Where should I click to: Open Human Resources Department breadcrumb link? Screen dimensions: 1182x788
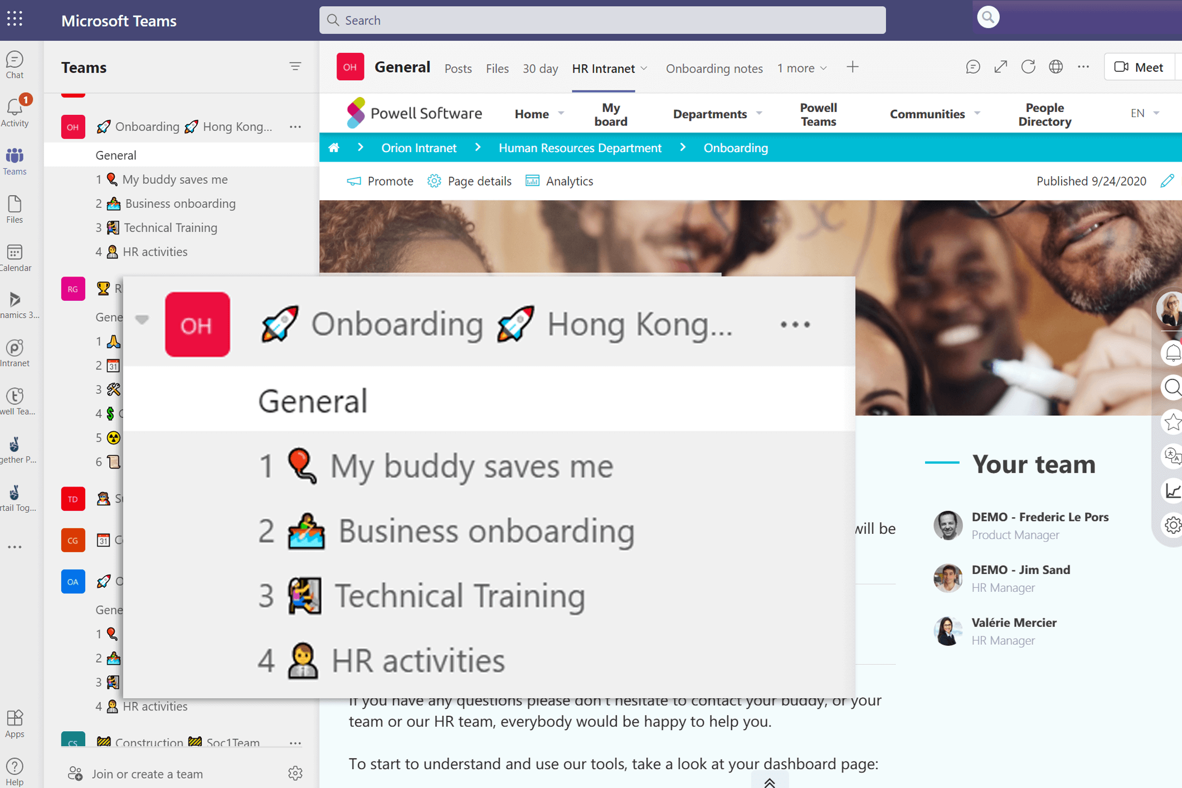tap(580, 148)
